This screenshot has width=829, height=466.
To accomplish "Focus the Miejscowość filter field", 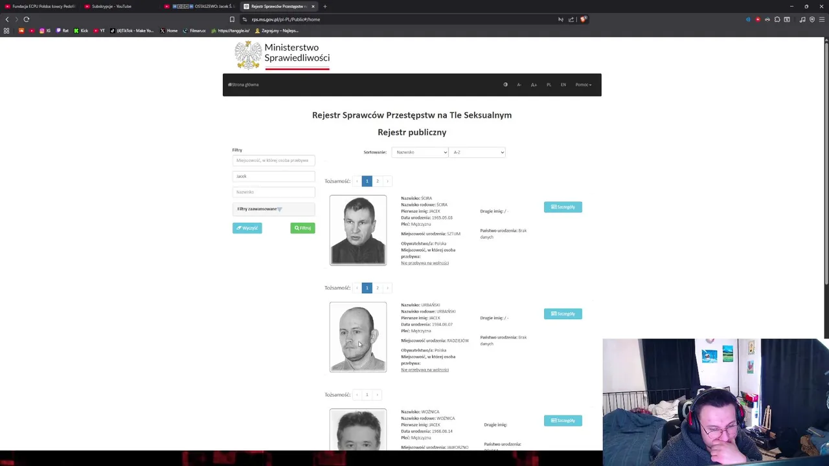I will 273,161.
